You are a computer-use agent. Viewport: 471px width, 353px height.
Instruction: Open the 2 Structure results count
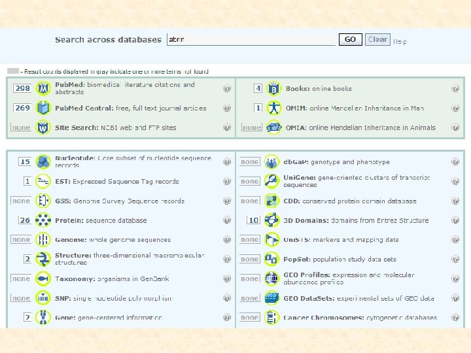27,259
